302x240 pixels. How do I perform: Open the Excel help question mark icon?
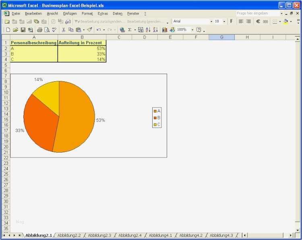199,30
